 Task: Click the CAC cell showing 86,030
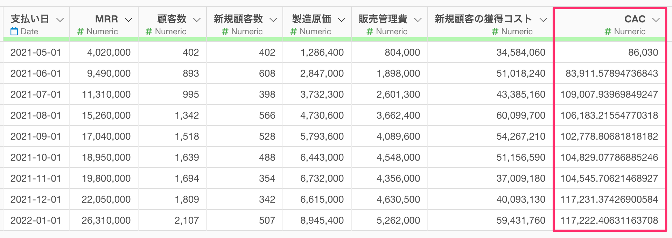click(x=643, y=52)
